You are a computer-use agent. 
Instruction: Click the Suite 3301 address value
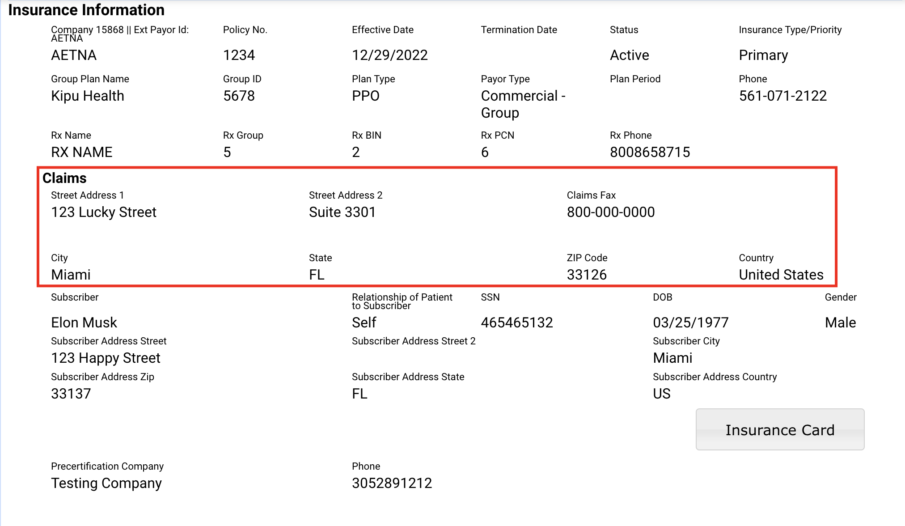[x=342, y=212]
